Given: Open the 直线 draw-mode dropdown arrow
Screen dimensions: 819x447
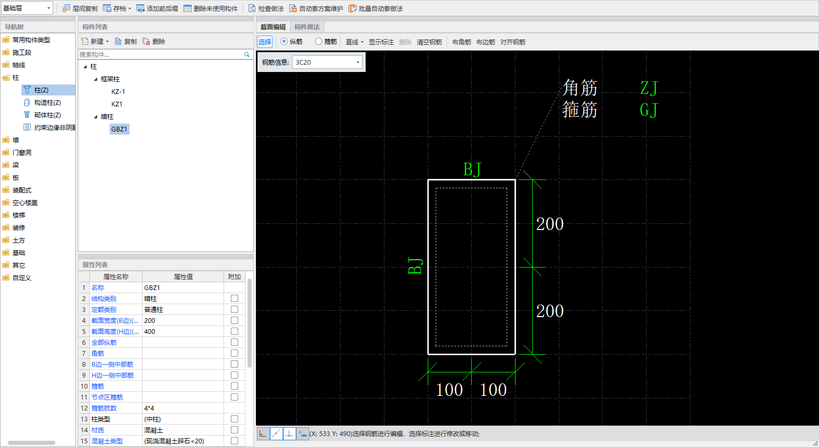Looking at the screenshot, I should coord(362,42).
